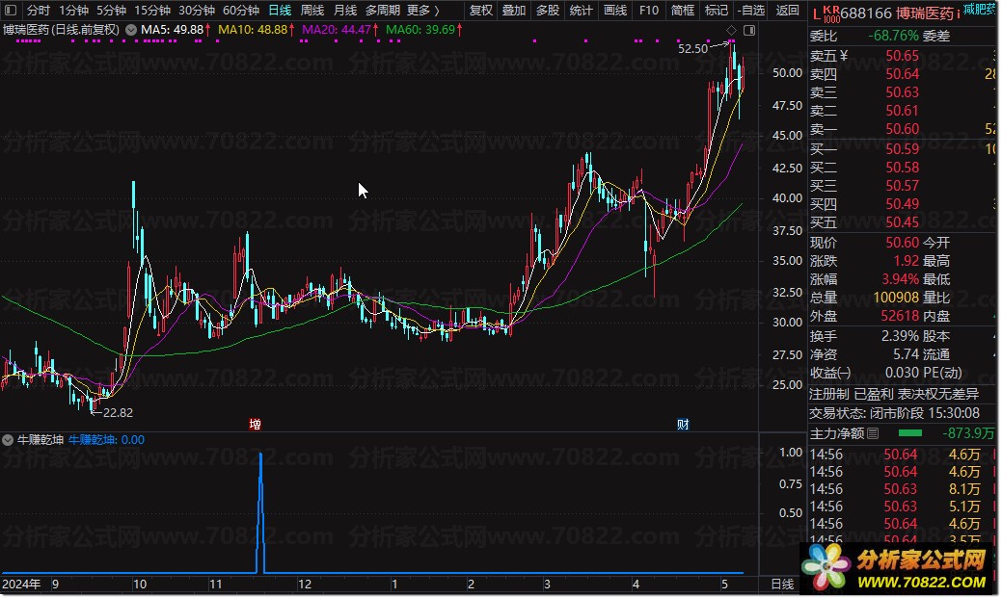Select the 日线 daily period
This screenshot has width=1002, height=598.
pyautogui.click(x=280, y=11)
